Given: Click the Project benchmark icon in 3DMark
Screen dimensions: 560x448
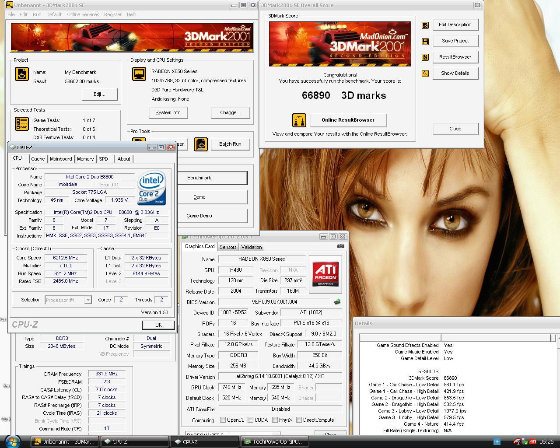Looking at the screenshot, I should [x=21, y=73].
